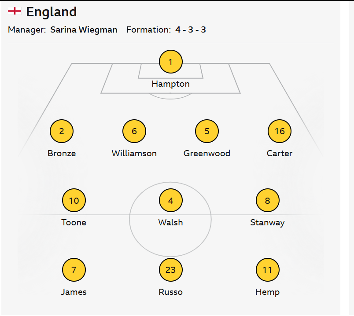Screen dimensions: 354x316
Task: Click James's number 7 badge
Action: 74,270
